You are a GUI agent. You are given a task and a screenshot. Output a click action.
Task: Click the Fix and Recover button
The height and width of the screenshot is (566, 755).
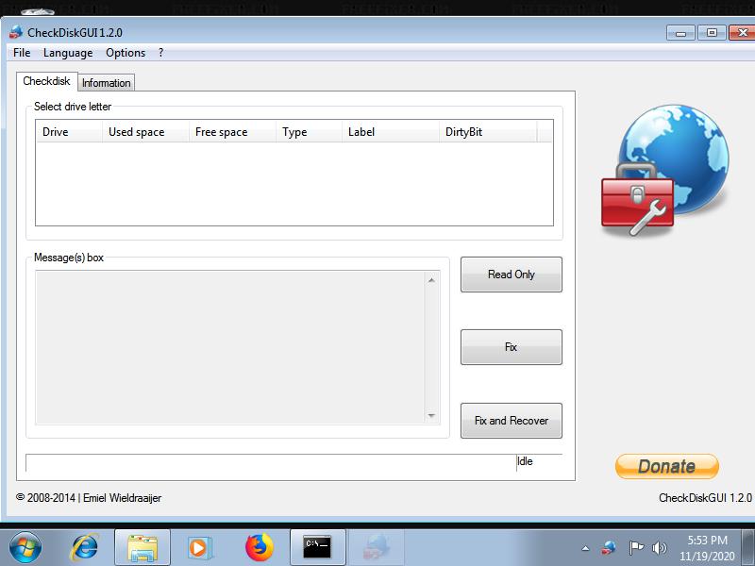(x=511, y=421)
